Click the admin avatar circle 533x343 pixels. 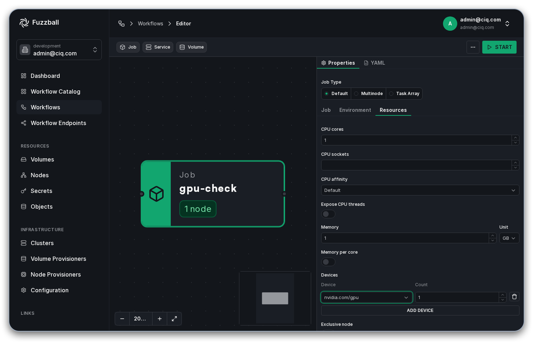pos(450,24)
